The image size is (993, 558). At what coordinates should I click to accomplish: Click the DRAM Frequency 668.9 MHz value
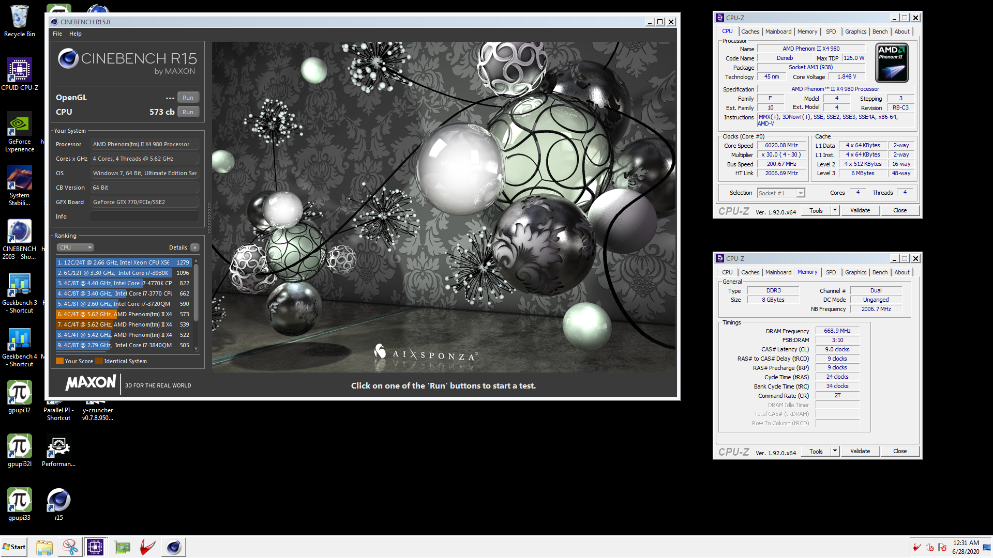point(837,331)
